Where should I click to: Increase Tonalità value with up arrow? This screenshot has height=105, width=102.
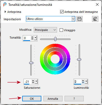[x=32, y=37]
